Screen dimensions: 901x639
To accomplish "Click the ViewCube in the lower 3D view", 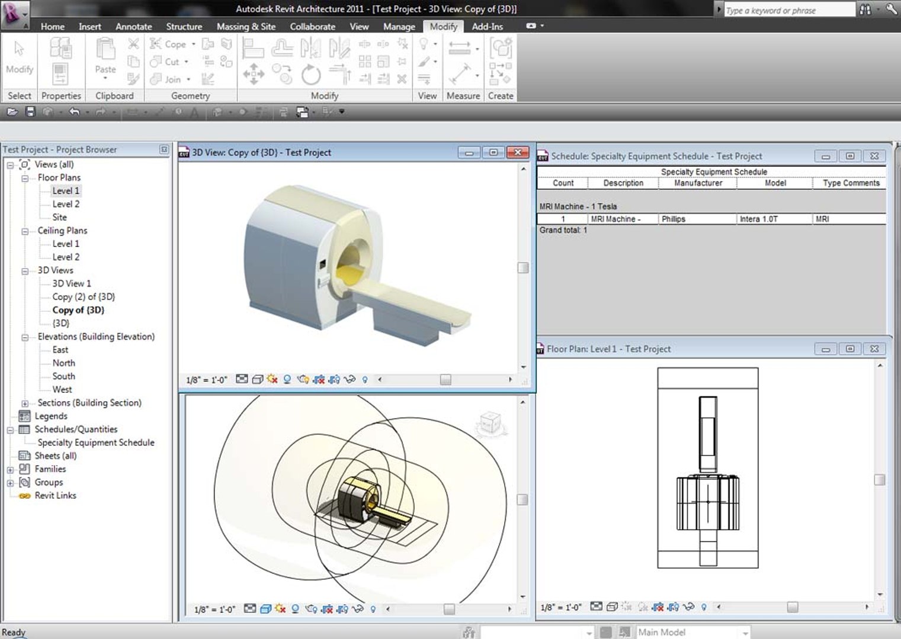I will (490, 422).
